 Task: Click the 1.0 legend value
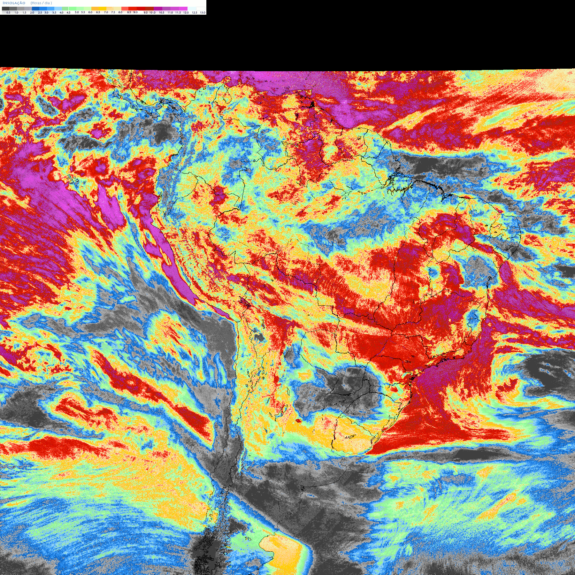(17, 12)
